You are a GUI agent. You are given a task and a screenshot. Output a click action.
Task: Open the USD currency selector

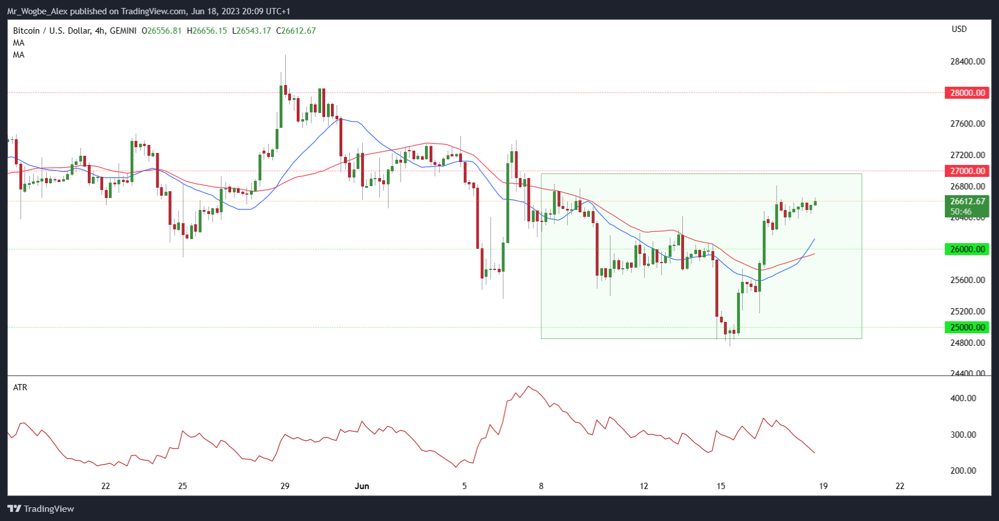click(959, 29)
